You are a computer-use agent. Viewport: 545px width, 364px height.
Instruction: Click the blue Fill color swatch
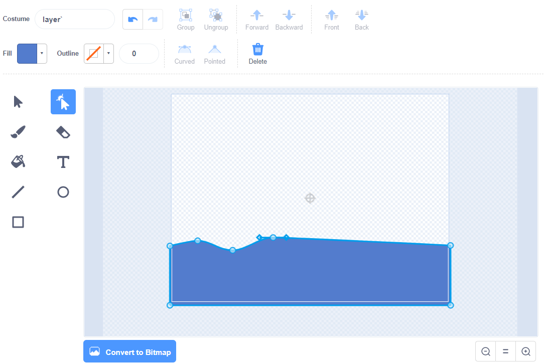[x=27, y=54]
